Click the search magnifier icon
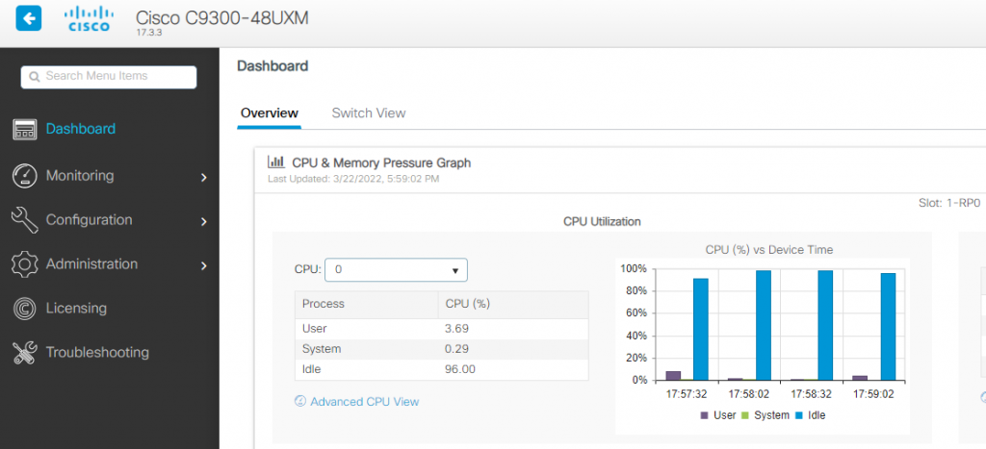Viewport: 986px width, 449px height. (35, 77)
